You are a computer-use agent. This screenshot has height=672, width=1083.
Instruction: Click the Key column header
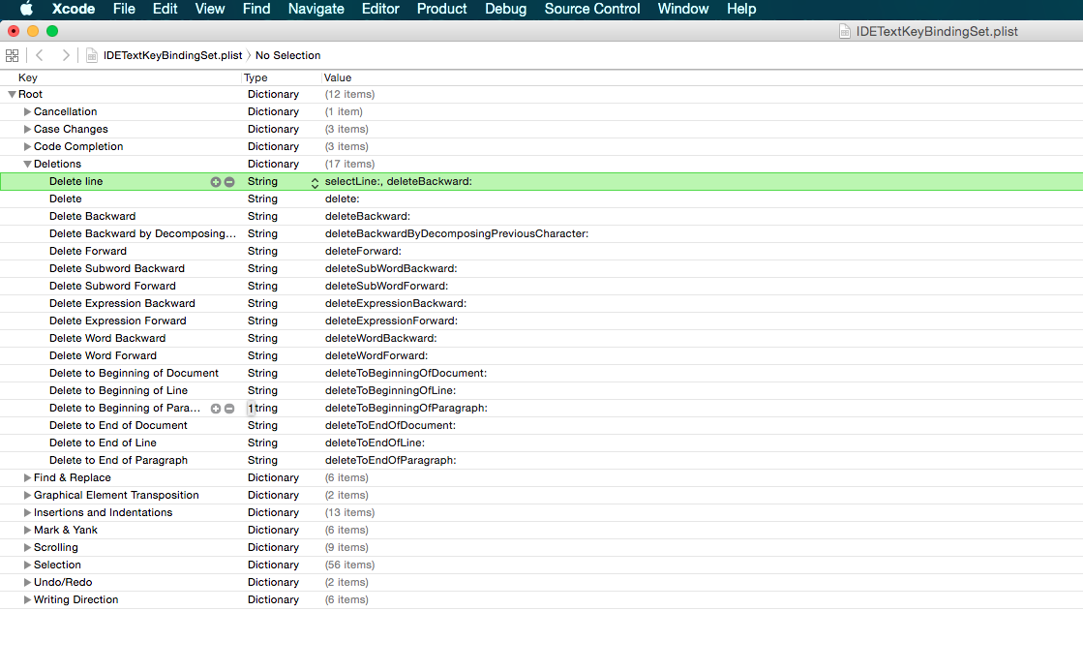pos(28,78)
